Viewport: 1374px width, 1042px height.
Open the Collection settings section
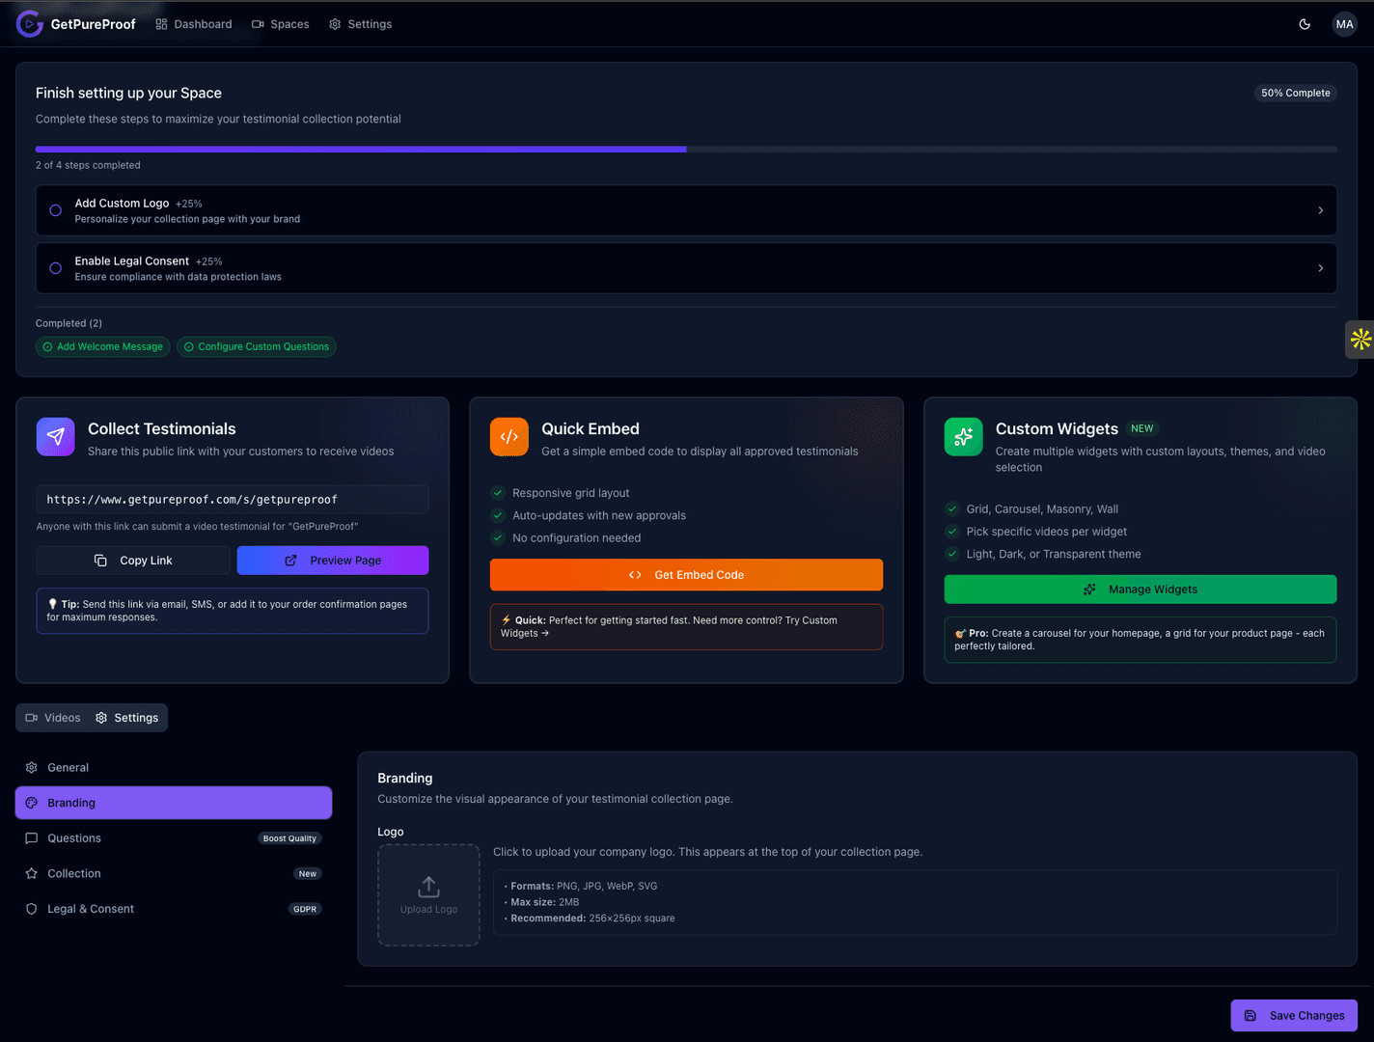coord(174,874)
